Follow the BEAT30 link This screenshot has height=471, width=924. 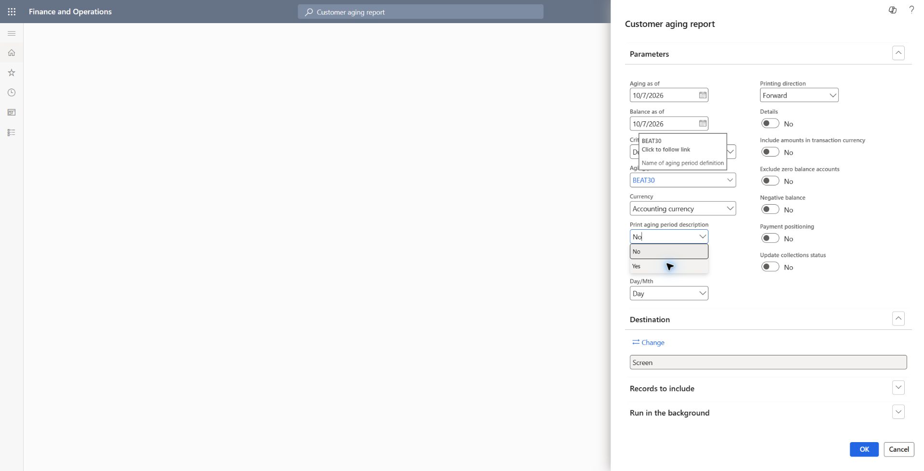coord(643,180)
